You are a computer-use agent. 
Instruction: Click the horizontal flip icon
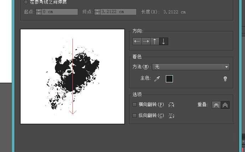point(171,105)
